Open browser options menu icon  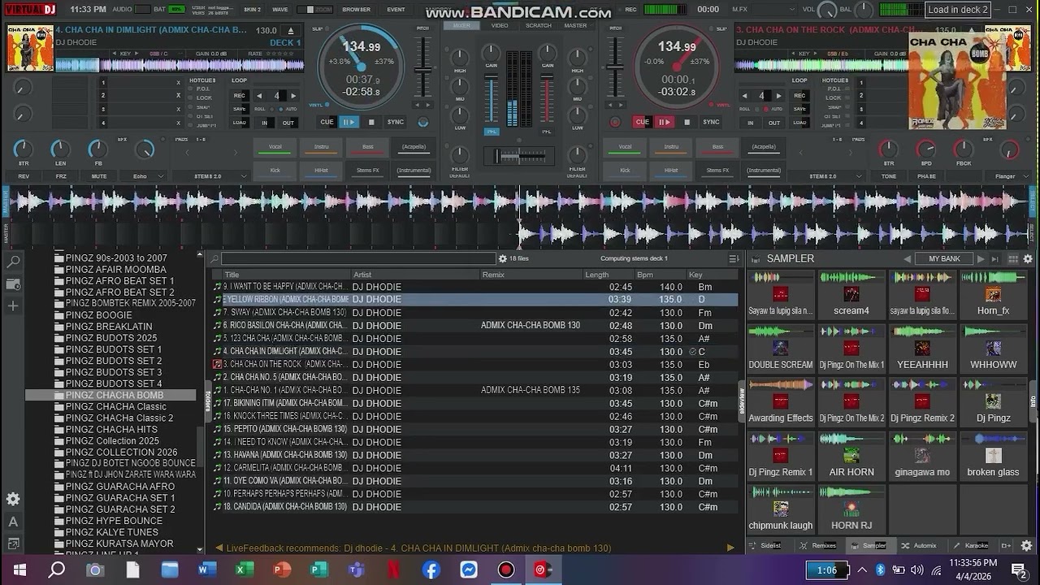734,258
